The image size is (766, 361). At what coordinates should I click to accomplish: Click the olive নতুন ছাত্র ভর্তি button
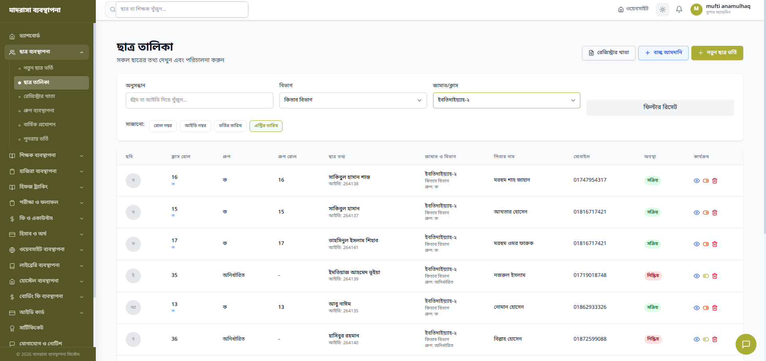coord(717,53)
